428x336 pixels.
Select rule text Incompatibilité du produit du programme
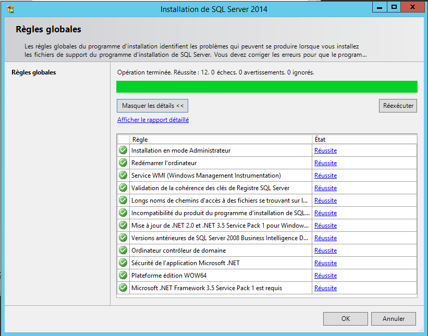pos(221,213)
